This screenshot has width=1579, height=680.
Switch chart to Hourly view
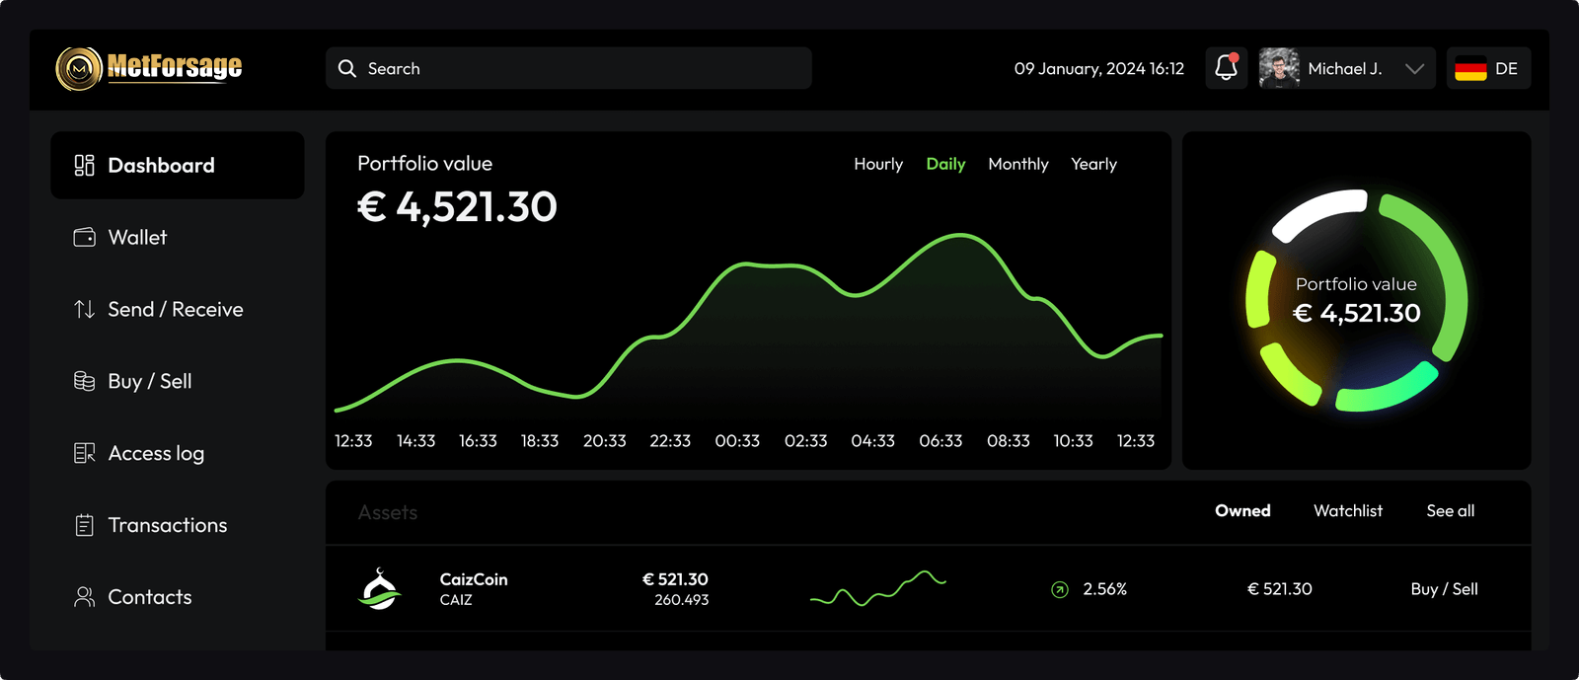(x=877, y=164)
